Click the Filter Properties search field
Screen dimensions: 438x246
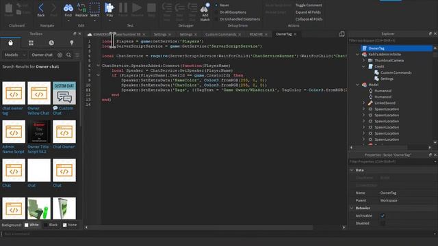(391, 161)
